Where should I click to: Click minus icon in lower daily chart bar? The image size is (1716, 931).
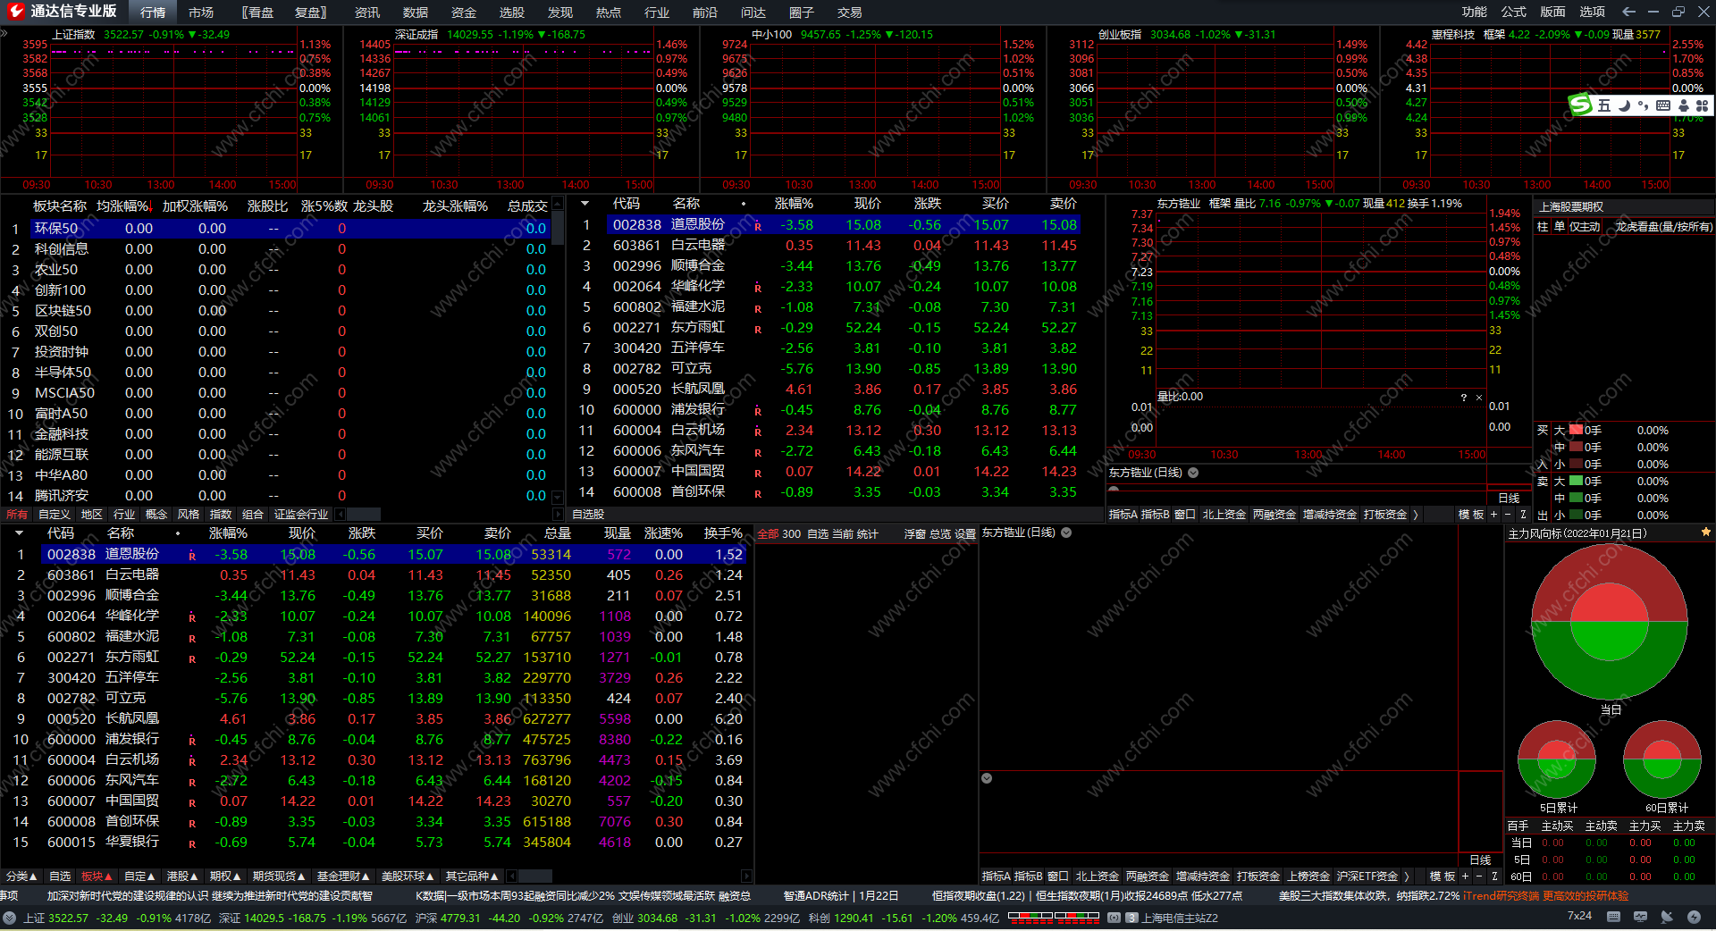point(1479,876)
